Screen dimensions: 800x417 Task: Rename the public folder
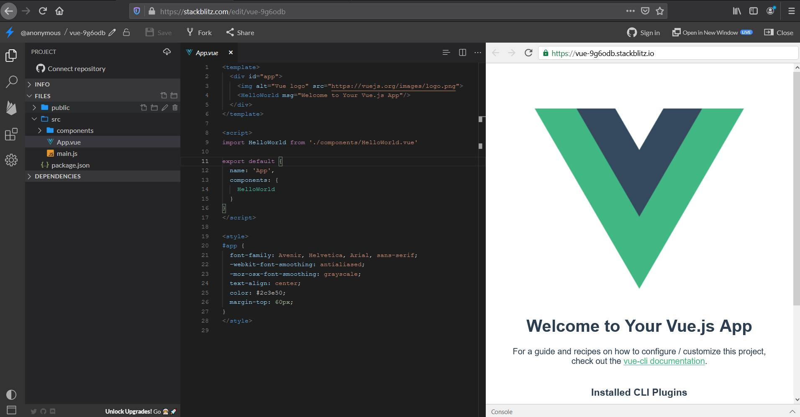(165, 107)
